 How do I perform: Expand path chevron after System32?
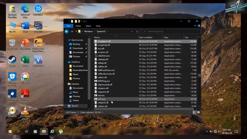point(107,32)
